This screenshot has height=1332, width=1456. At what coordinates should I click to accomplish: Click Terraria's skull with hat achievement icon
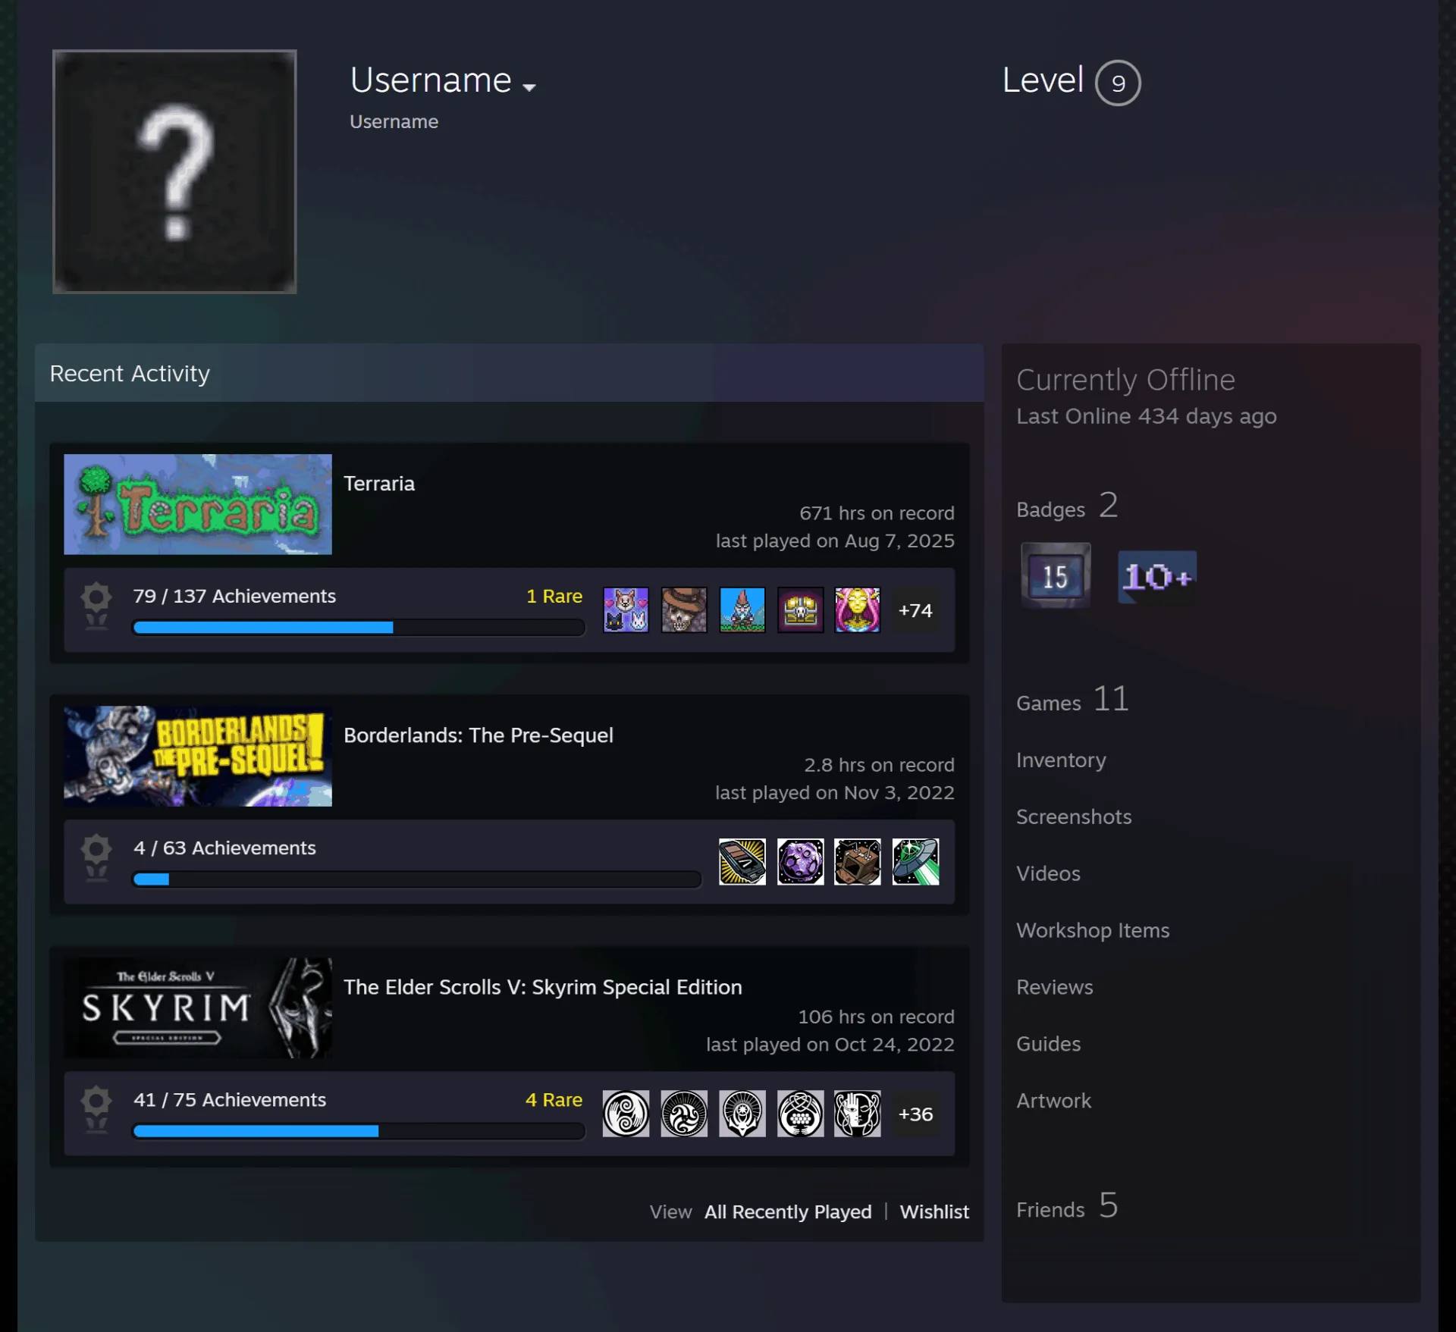pos(684,610)
